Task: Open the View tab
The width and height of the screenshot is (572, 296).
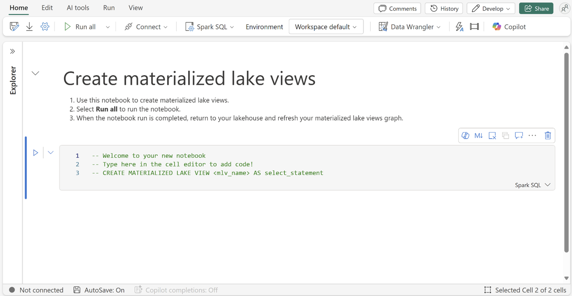Action: [x=136, y=8]
